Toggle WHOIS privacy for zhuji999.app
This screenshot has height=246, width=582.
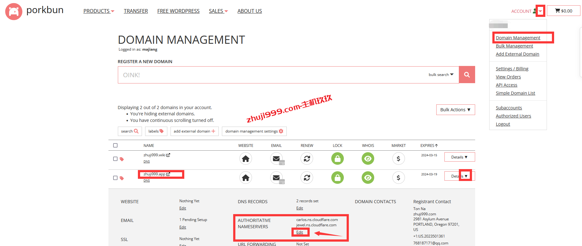[x=368, y=178]
